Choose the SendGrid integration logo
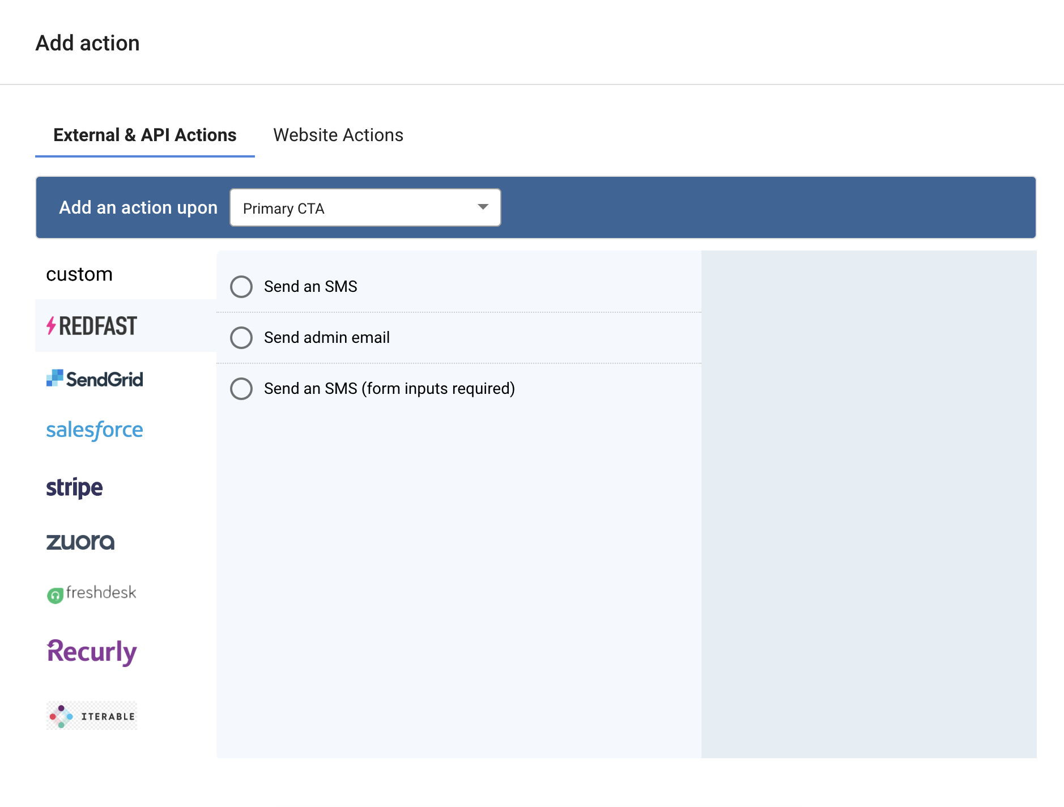1064x807 pixels. pyautogui.click(x=95, y=379)
